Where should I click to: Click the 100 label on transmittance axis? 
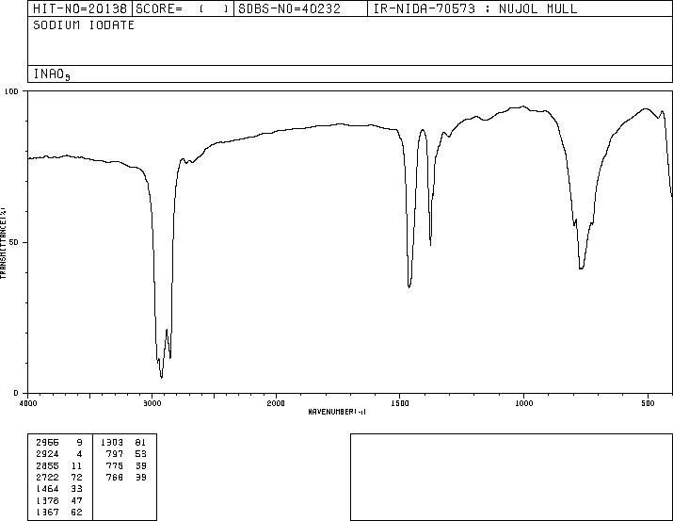coord(11,91)
